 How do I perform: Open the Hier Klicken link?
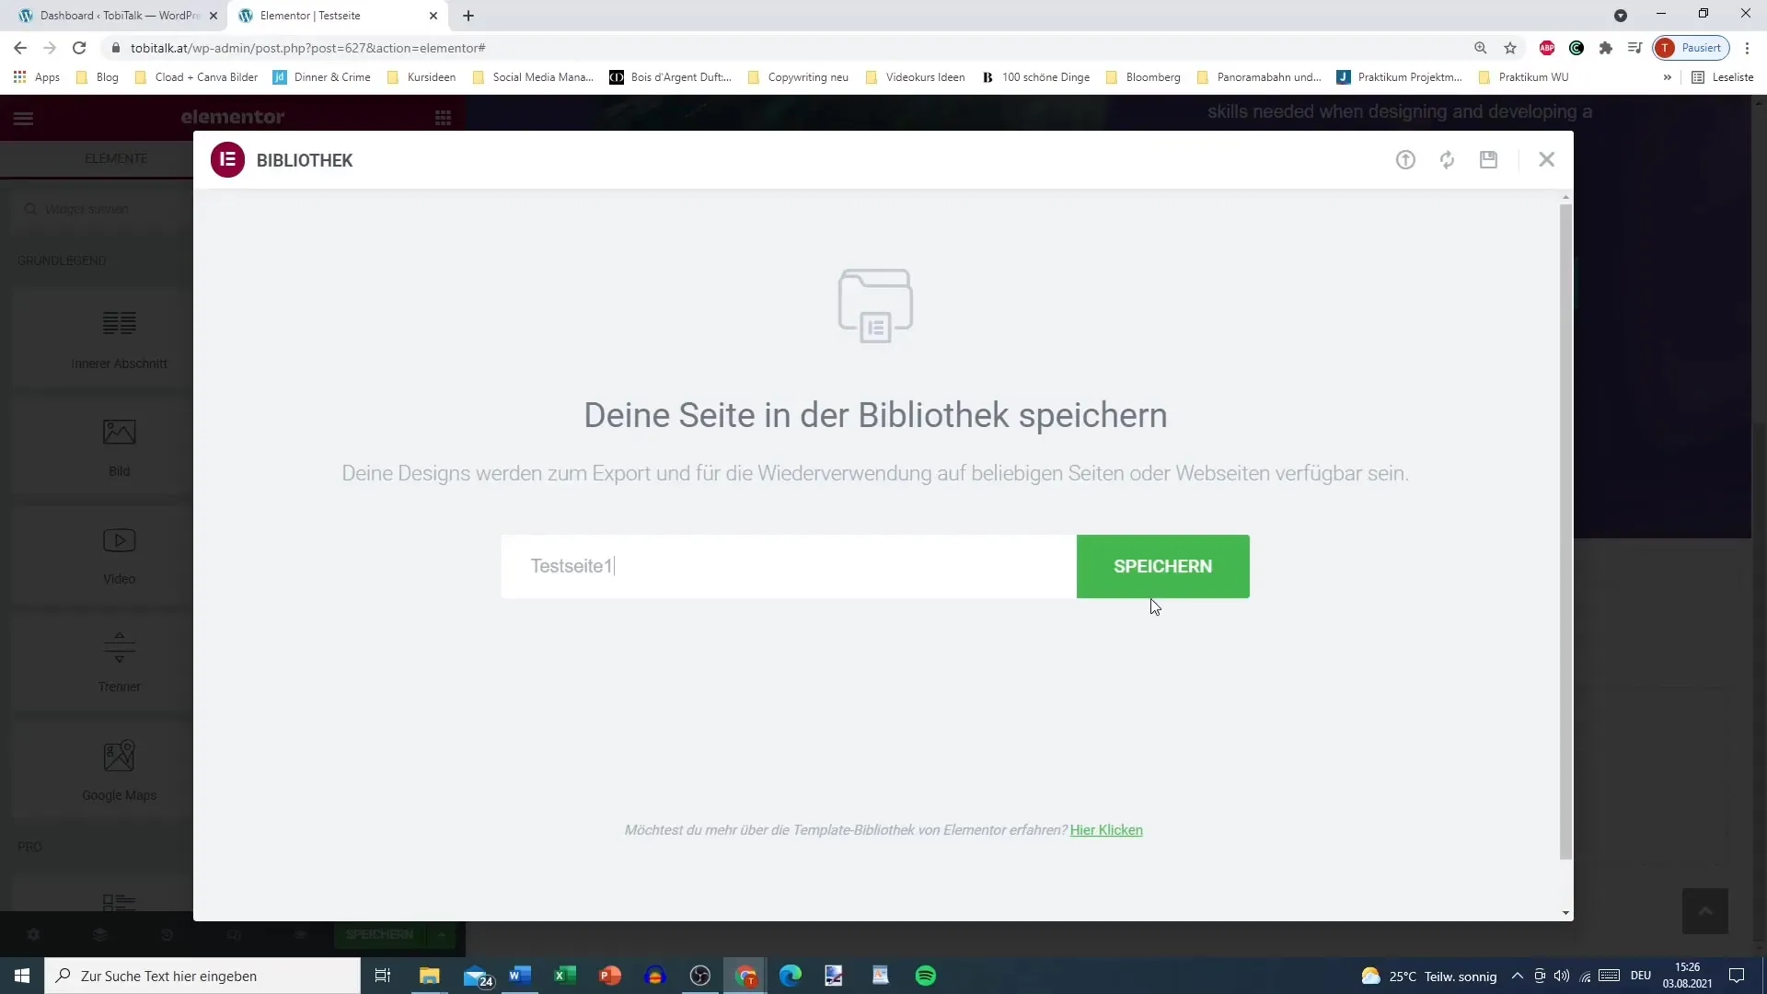pos(1106,830)
